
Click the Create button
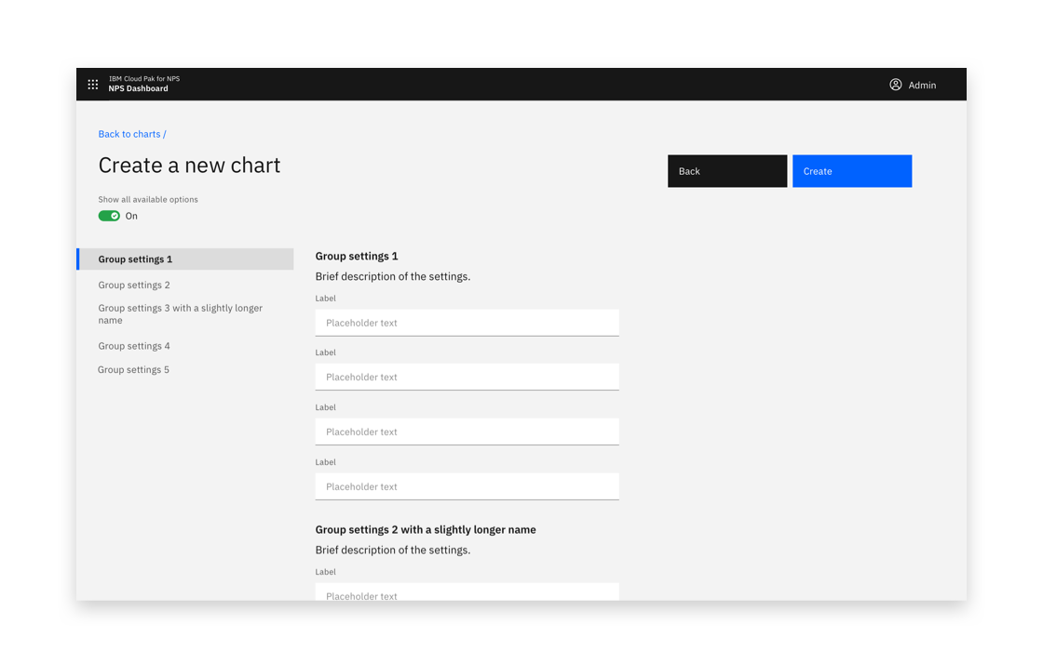(851, 170)
